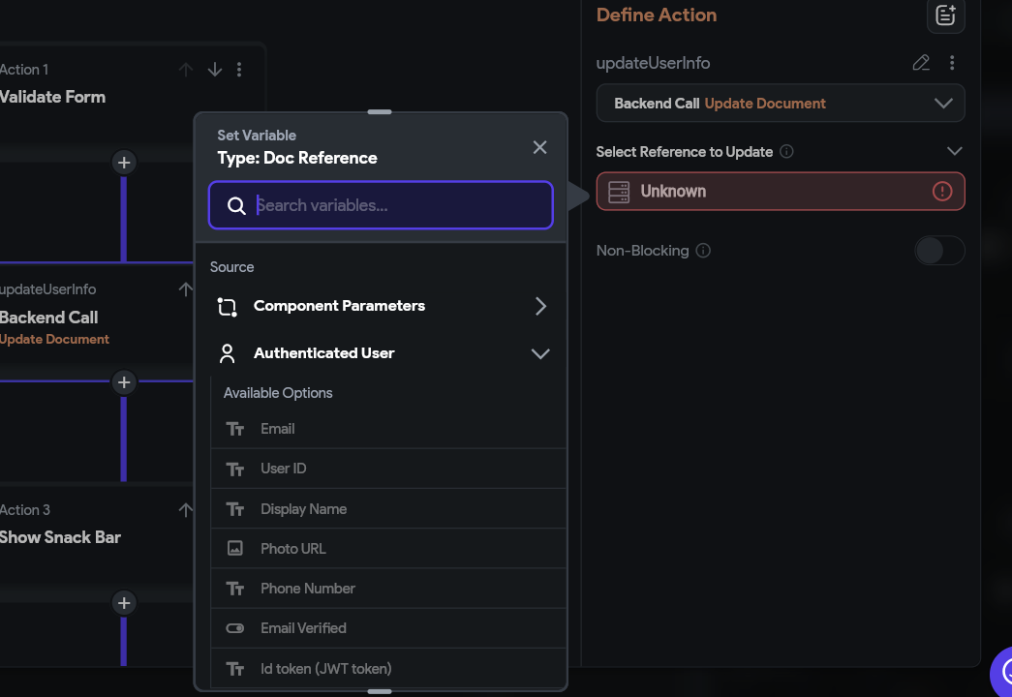Click Email Verified boolean type icon
The image size is (1012, 697).
235,628
